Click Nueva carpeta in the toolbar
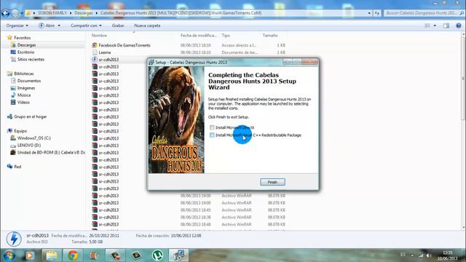Image resolution: width=466 pixels, height=262 pixels. pyautogui.click(x=147, y=25)
